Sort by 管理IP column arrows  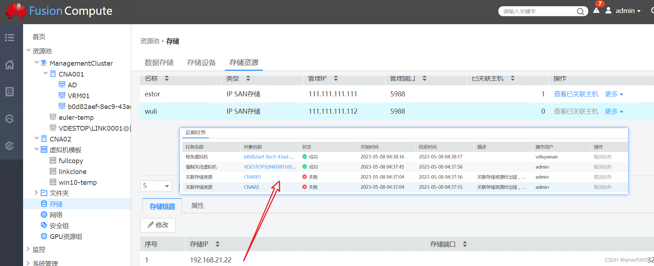click(x=336, y=78)
